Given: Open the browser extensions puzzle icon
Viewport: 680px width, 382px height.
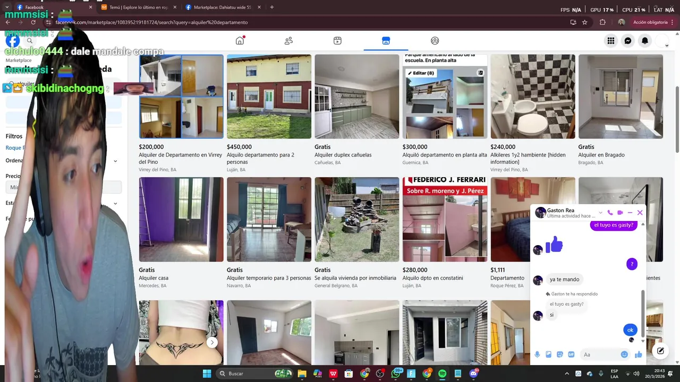Looking at the screenshot, I should coord(602,22).
